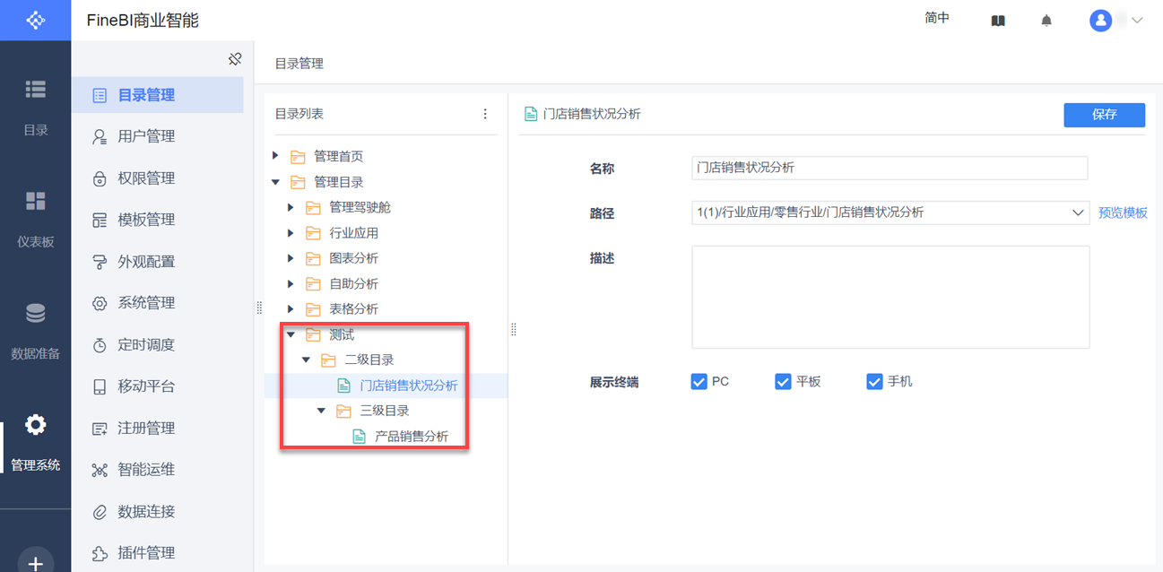The image size is (1163, 572).
Task: Click the 预览模板 link
Action: click(1123, 213)
